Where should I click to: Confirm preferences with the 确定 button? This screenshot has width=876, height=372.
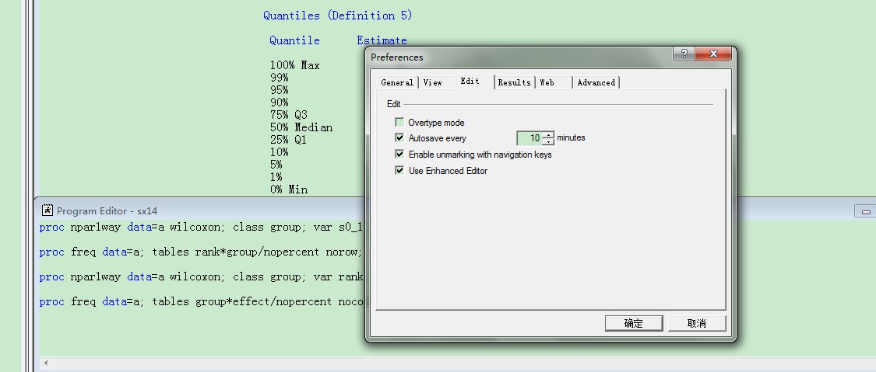(633, 323)
